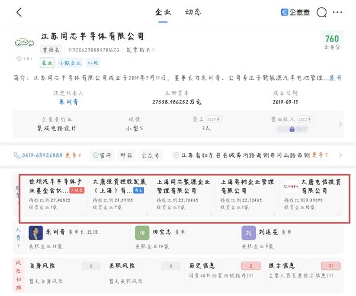The image size is (356, 296).
Task: Open the 官网 website button
Action: (102, 156)
